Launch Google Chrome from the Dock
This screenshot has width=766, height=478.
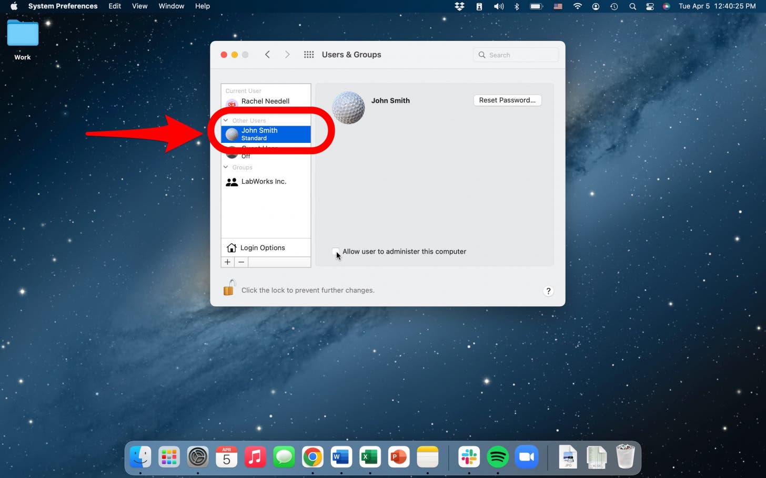click(313, 457)
